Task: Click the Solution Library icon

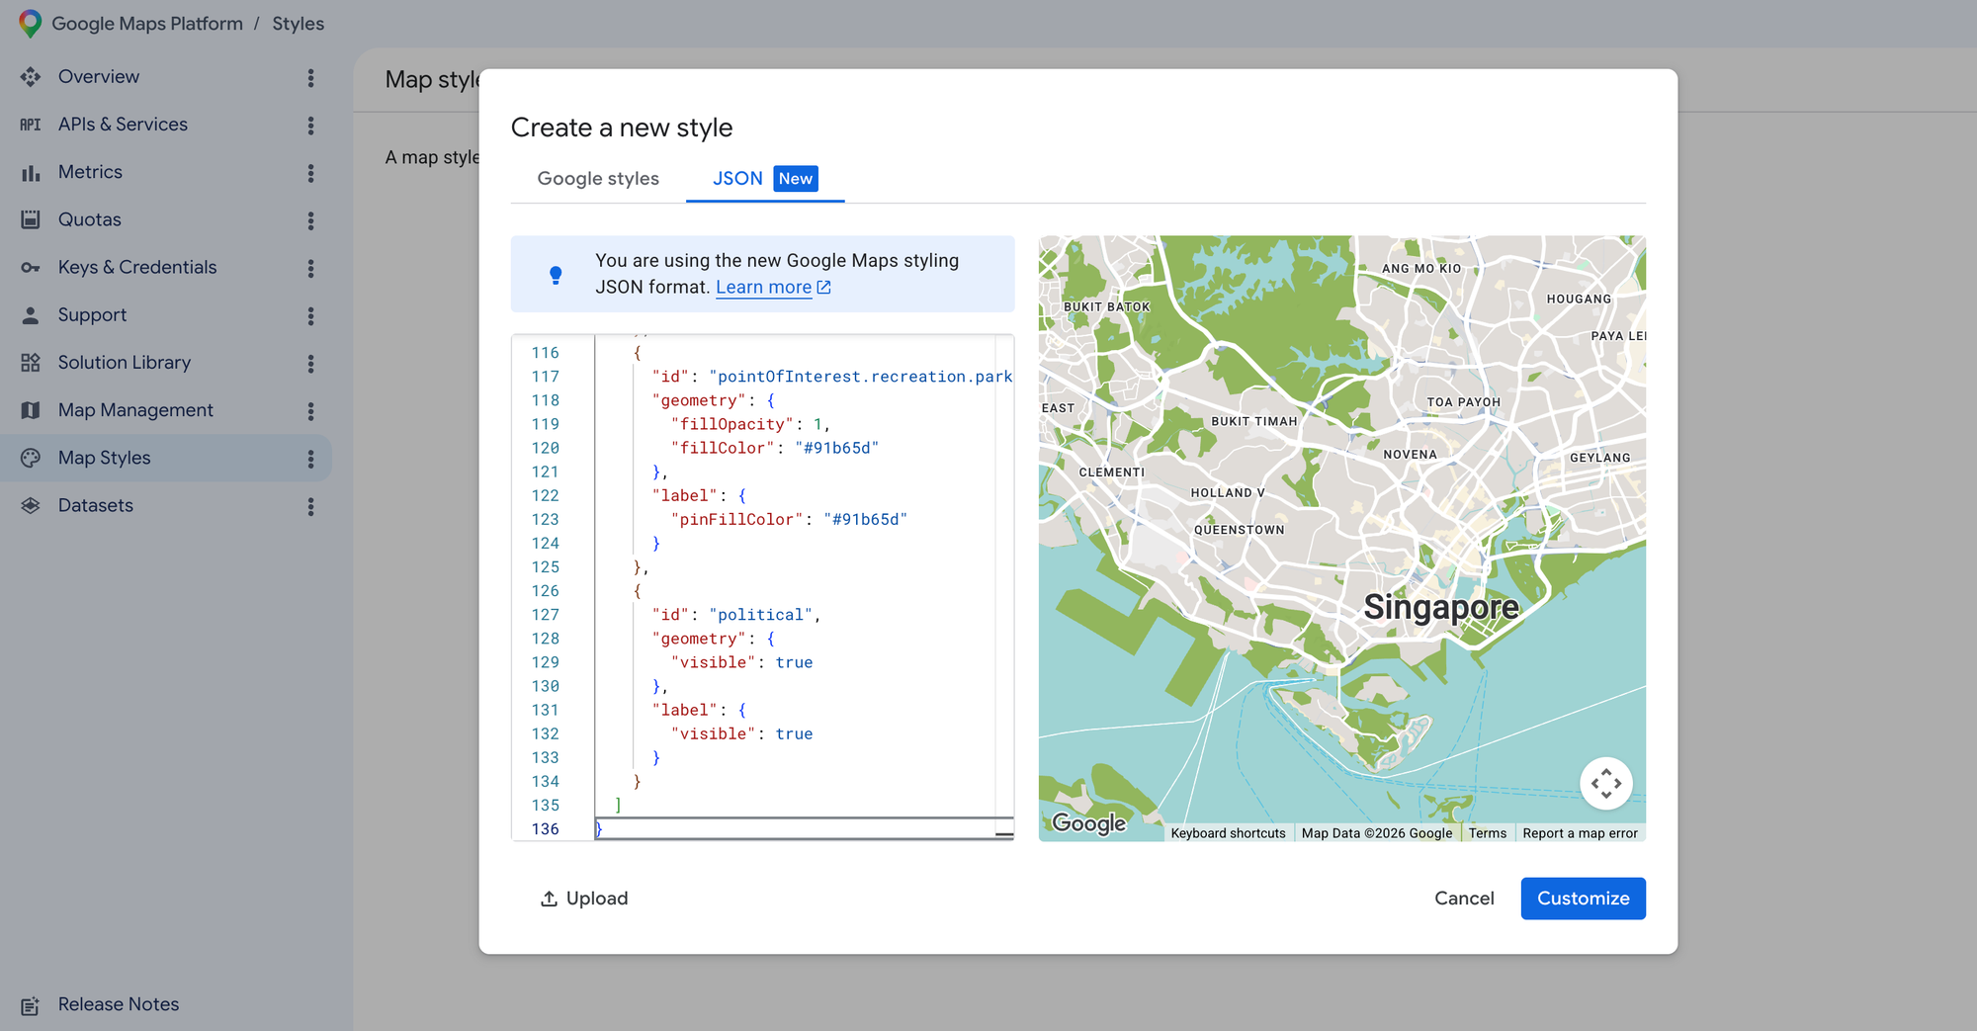Action: [x=31, y=363]
